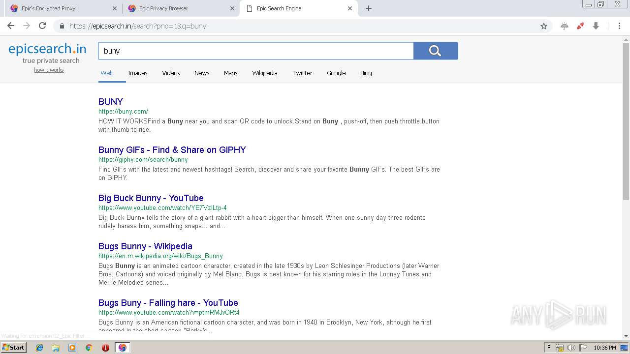
Task: Click youtube.com/watch/YE7VzlLtp-4 URL
Action: pyautogui.click(x=162, y=208)
